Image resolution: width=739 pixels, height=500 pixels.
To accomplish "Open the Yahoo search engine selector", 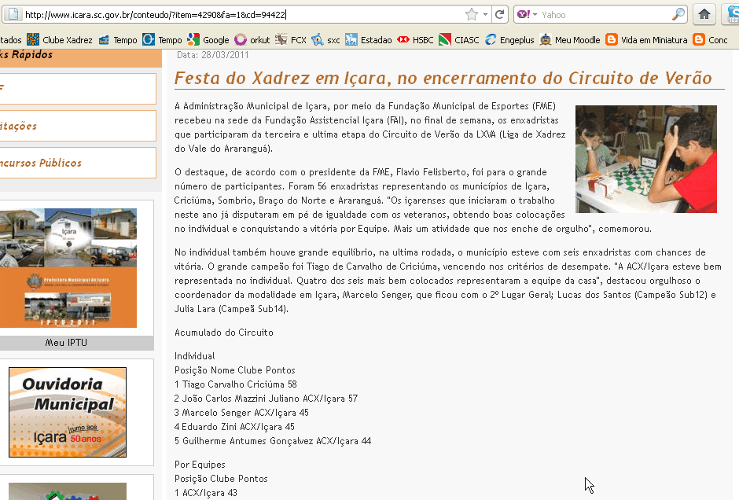I will 528,15.
